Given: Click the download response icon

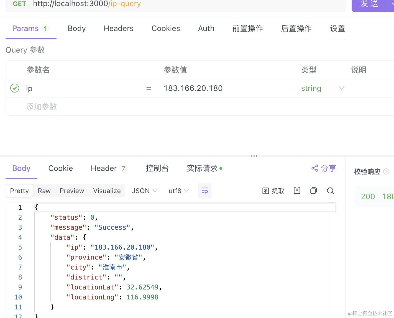Looking at the screenshot, I should coord(297,191).
